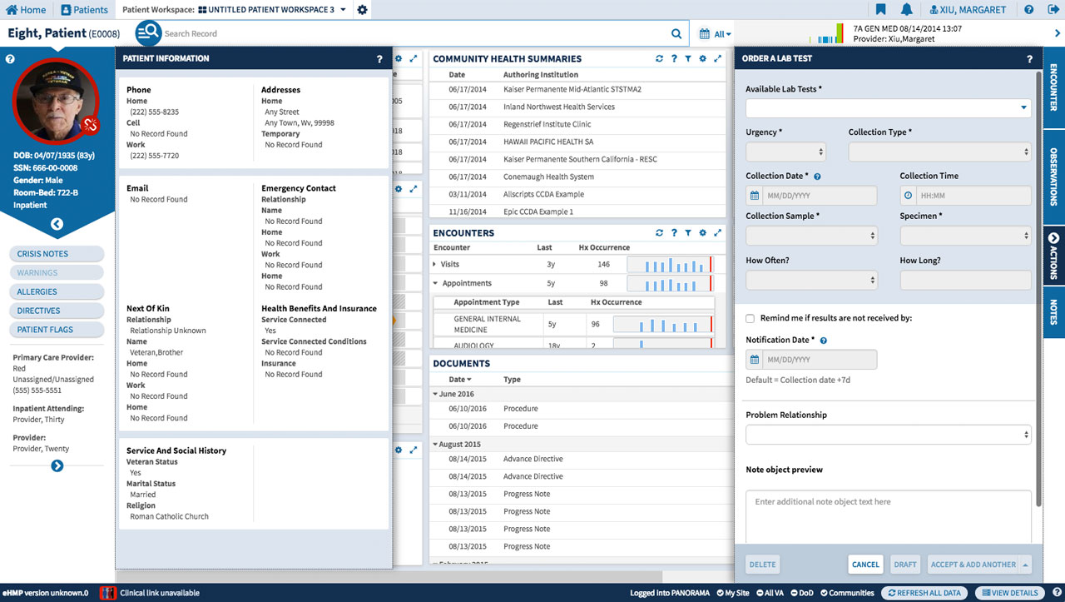The image size is (1065, 602).
Task: Go to the Home tab
Action: tap(26, 10)
